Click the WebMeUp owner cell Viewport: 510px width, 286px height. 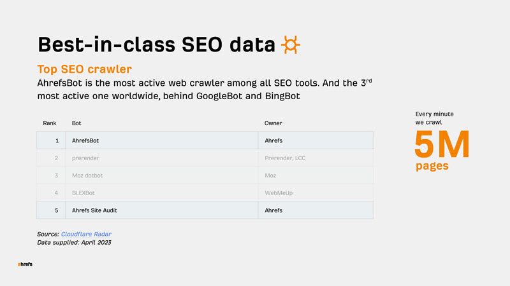click(279, 193)
